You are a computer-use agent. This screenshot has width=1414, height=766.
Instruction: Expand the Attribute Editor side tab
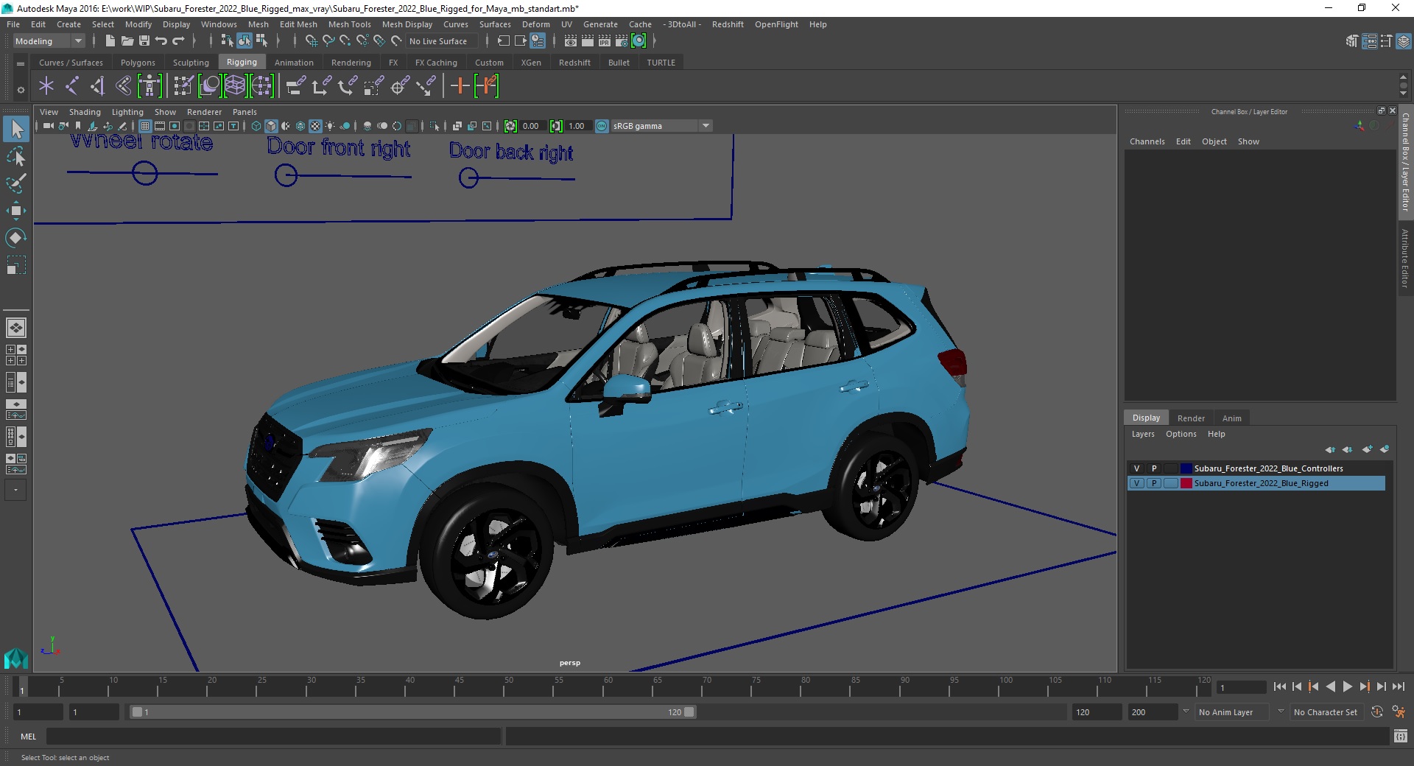(1405, 258)
